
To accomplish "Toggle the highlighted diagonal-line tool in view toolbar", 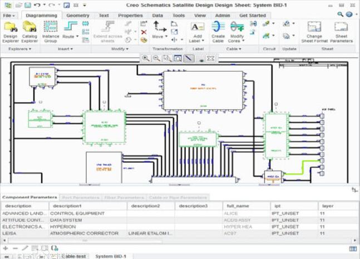I will [189, 58].
